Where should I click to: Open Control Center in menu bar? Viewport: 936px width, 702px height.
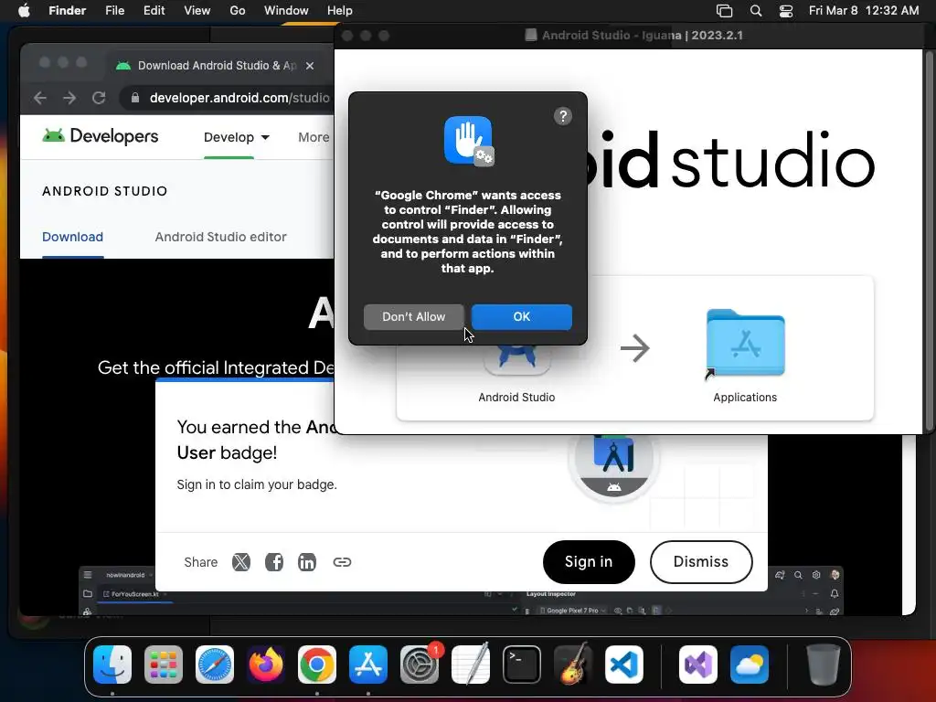coord(786,10)
